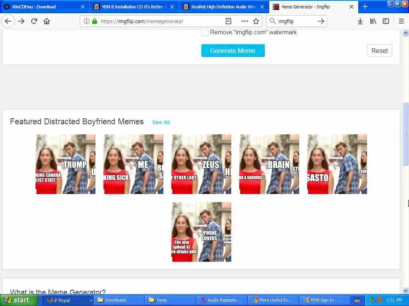
Task: Go back to the previous page
Action: point(8,21)
